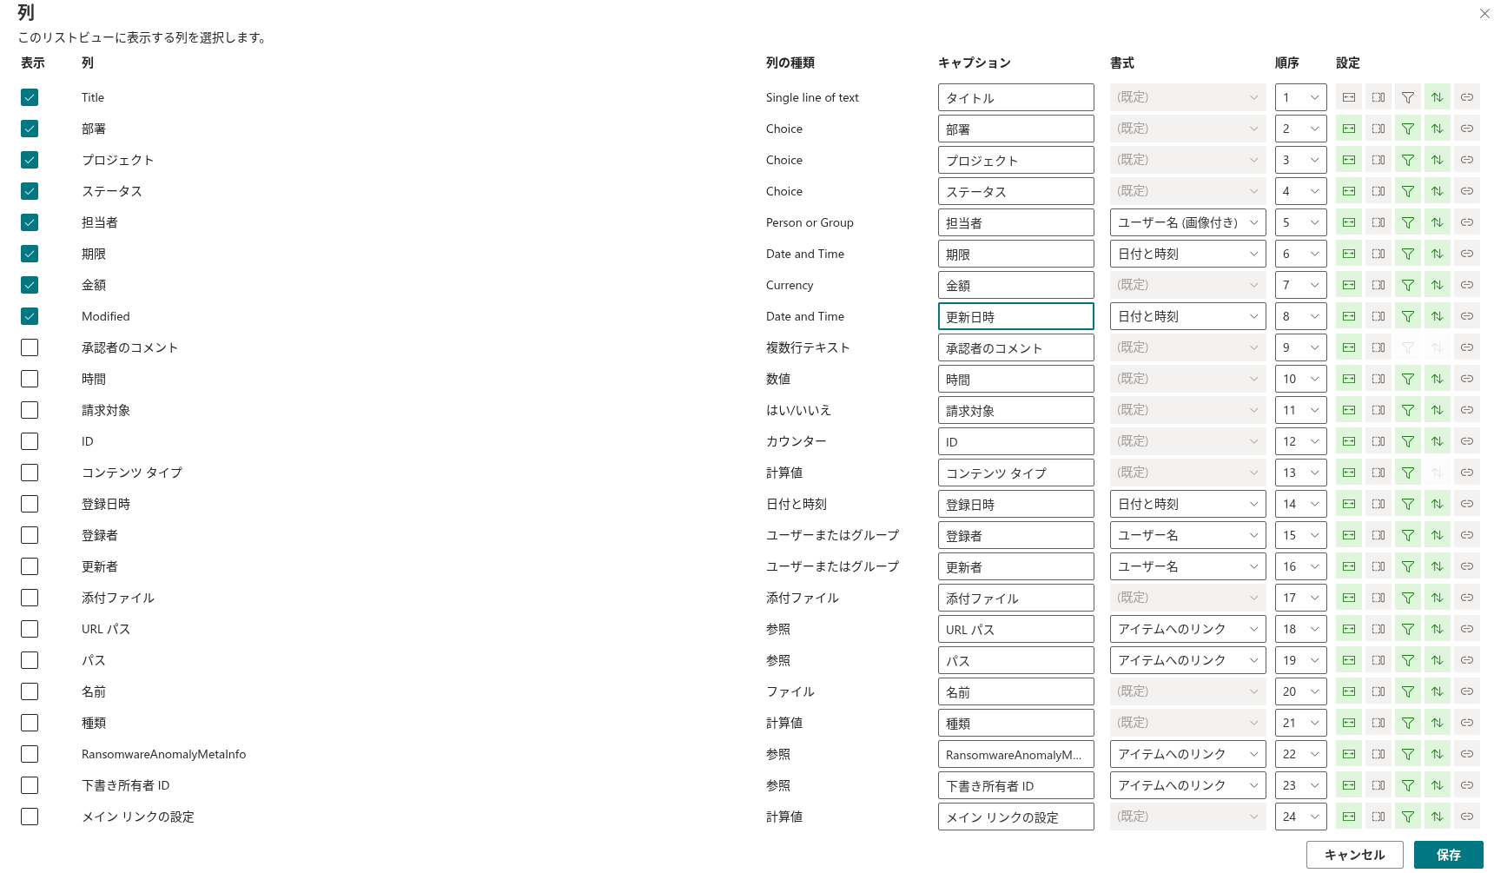
Task: Click the dashed column icon in the ID row
Action: pos(1378,441)
